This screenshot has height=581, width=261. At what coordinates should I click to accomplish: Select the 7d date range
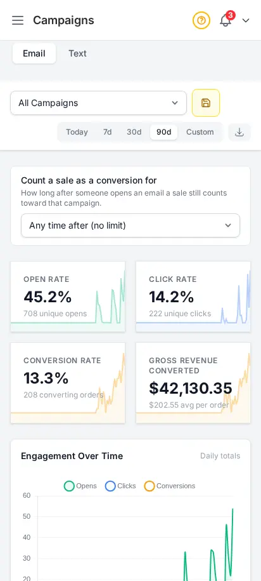click(107, 132)
